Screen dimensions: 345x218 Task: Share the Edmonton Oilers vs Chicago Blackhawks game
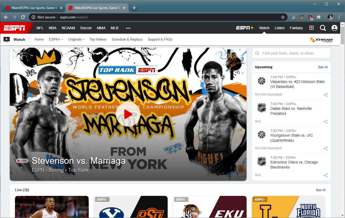(326, 175)
